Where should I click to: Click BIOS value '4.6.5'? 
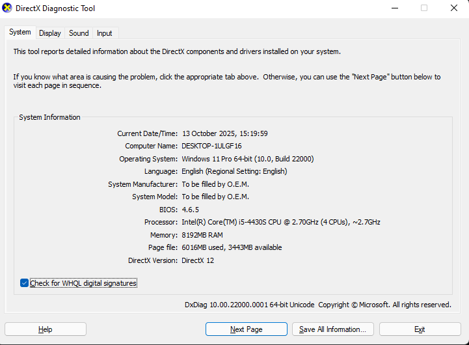click(190, 210)
